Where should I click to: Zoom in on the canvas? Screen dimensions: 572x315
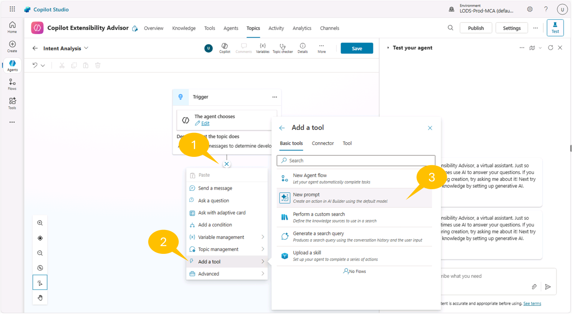(40, 223)
